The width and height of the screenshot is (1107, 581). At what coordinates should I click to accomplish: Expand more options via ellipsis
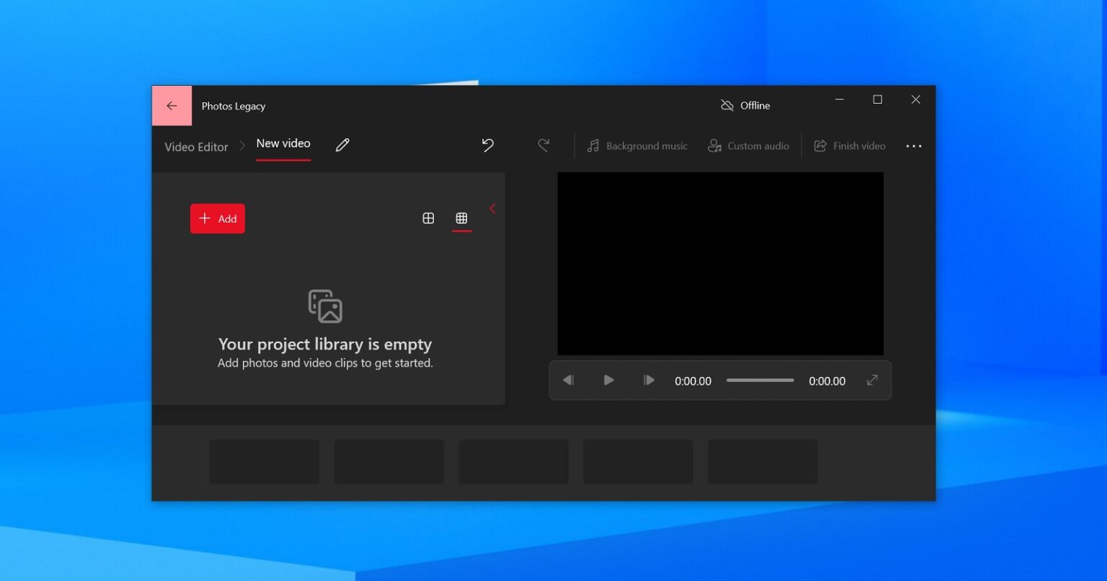[x=914, y=146]
